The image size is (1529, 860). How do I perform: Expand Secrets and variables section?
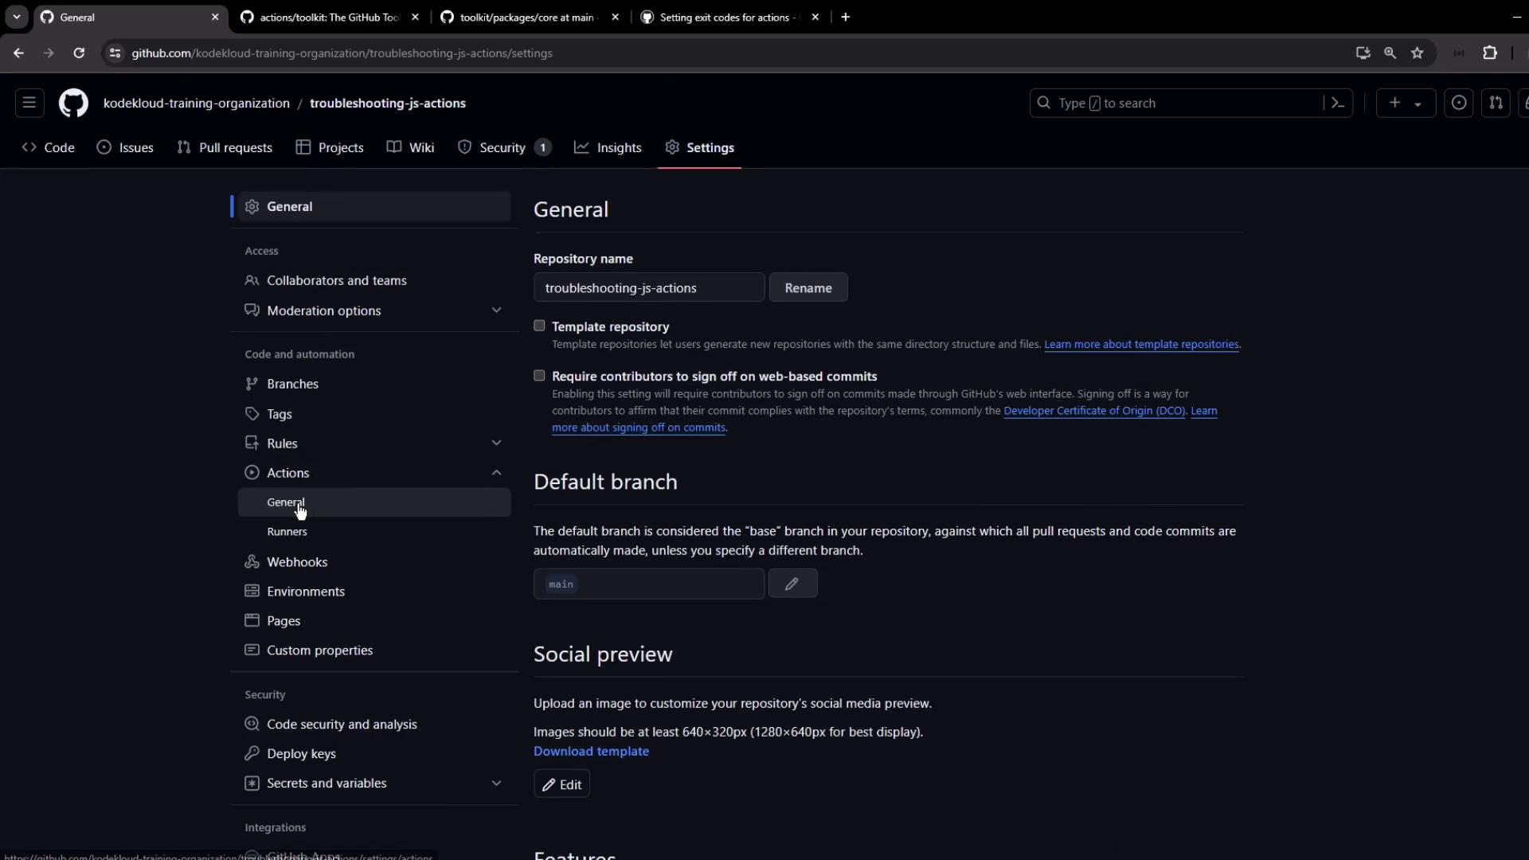pyautogui.click(x=496, y=784)
